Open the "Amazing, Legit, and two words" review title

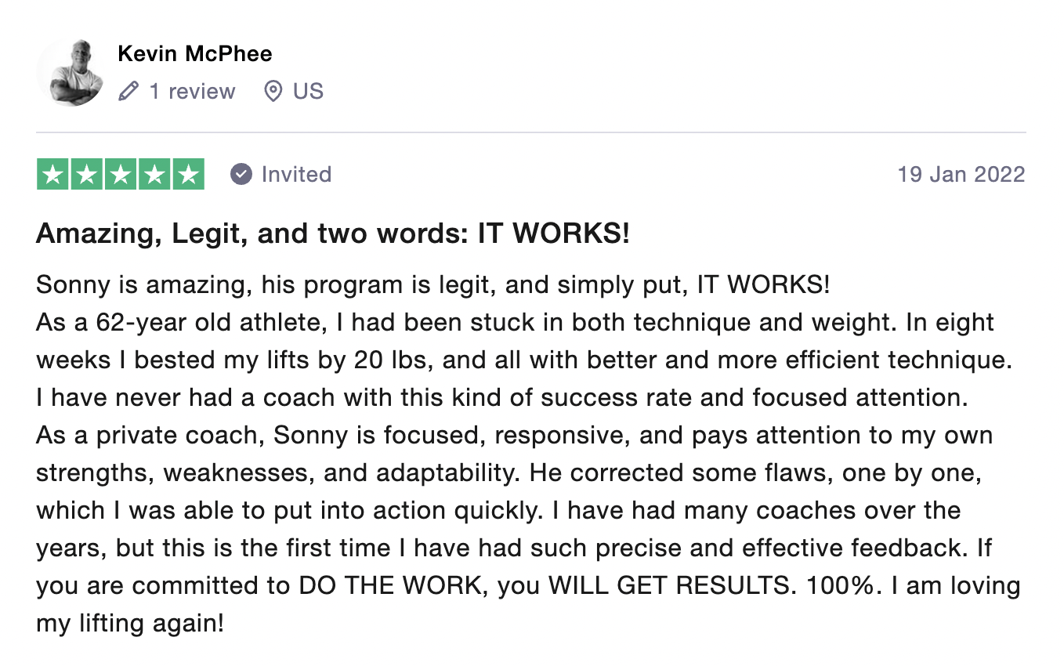point(333,233)
